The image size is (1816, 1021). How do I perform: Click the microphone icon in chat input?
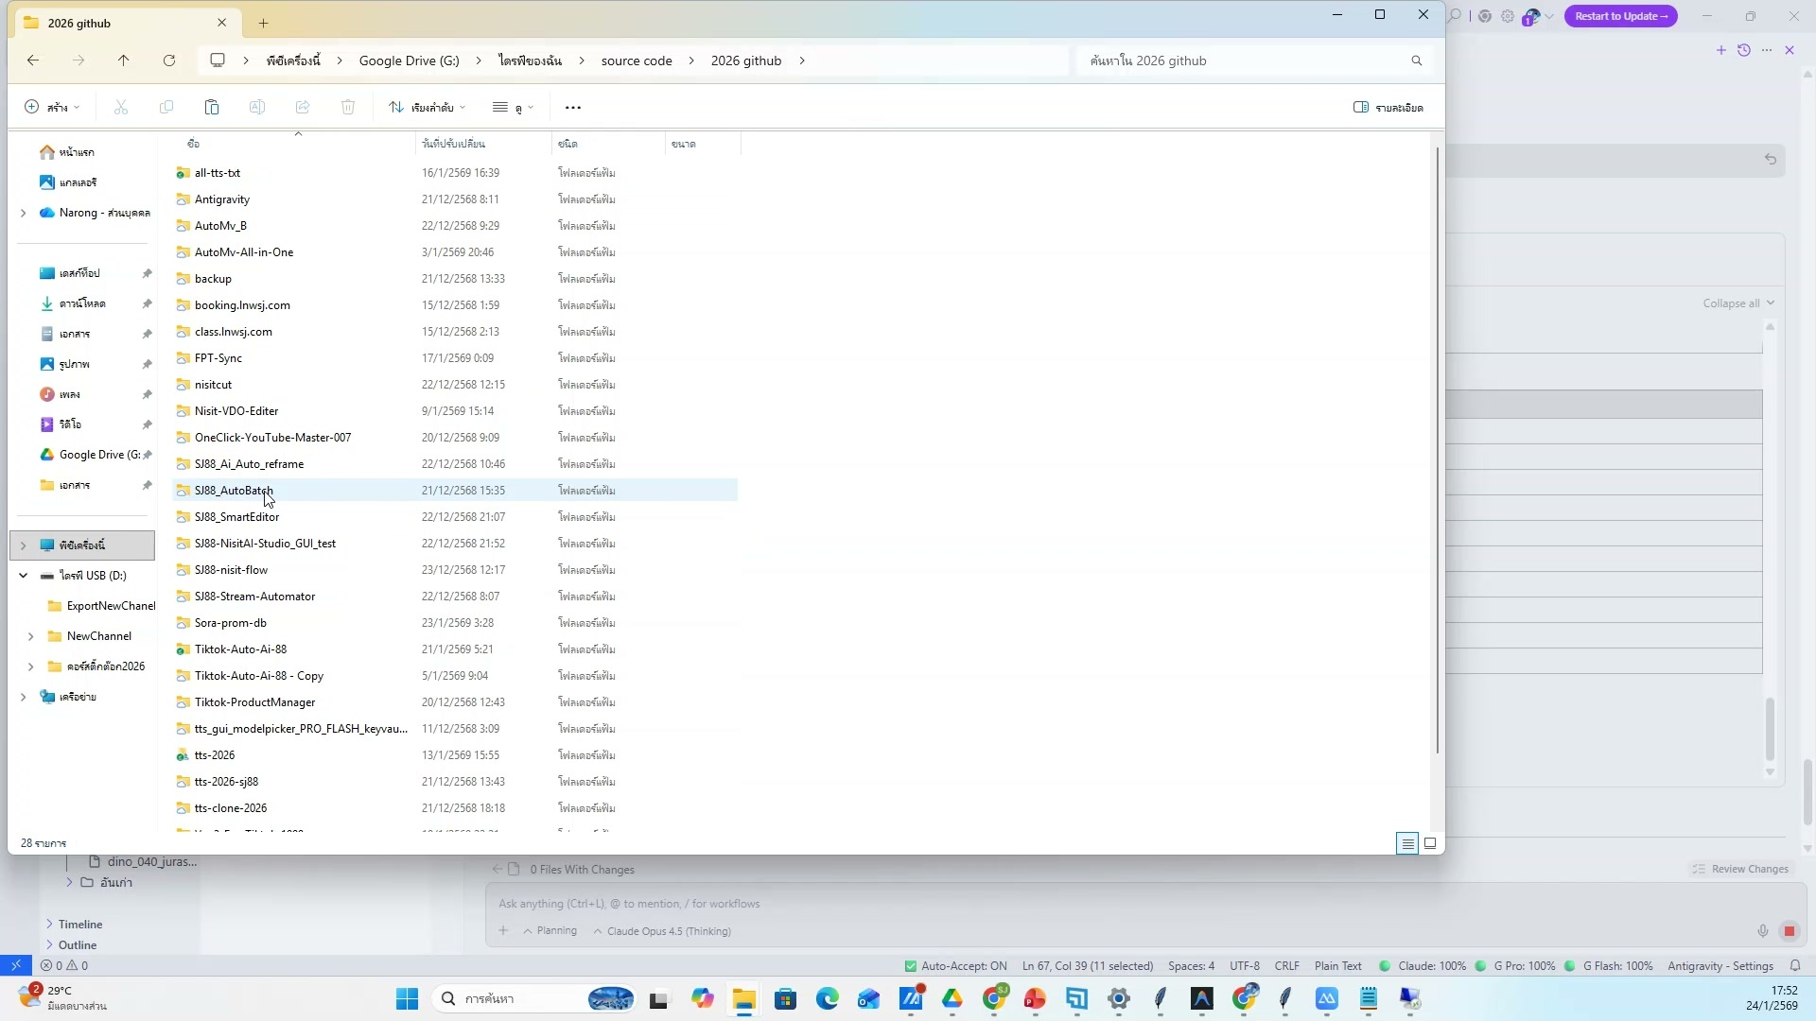pyautogui.click(x=1763, y=931)
